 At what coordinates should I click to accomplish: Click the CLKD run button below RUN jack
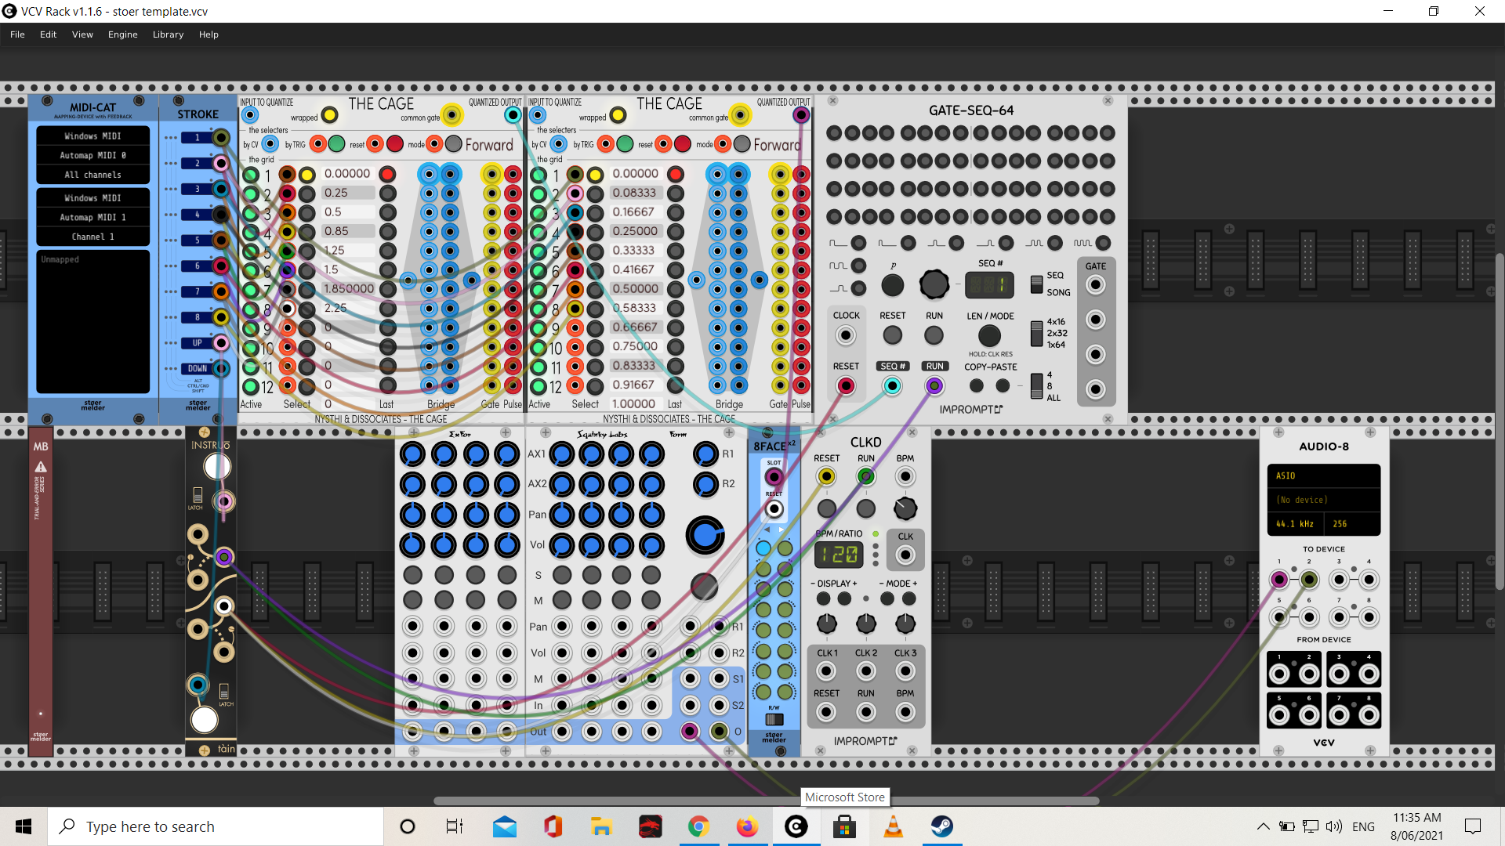point(865,508)
